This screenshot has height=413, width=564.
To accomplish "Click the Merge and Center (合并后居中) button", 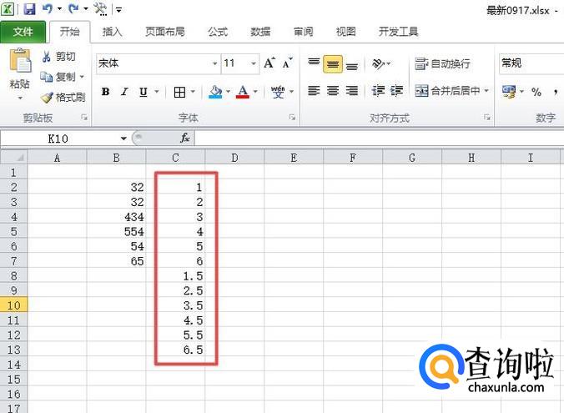I will click(448, 91).
